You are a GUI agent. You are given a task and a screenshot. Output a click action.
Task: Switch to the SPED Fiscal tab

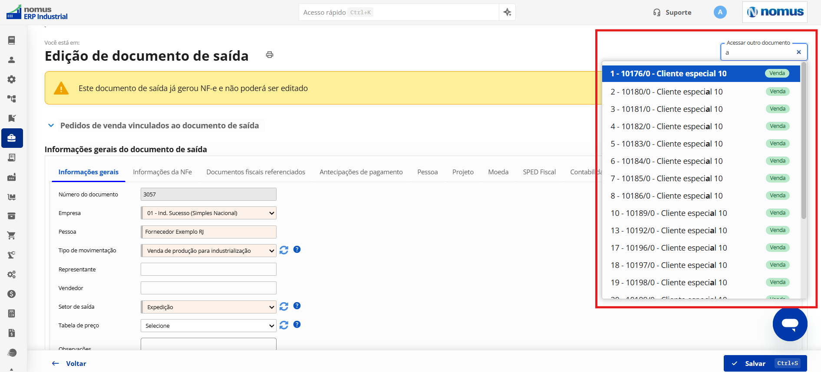[539, 172]
